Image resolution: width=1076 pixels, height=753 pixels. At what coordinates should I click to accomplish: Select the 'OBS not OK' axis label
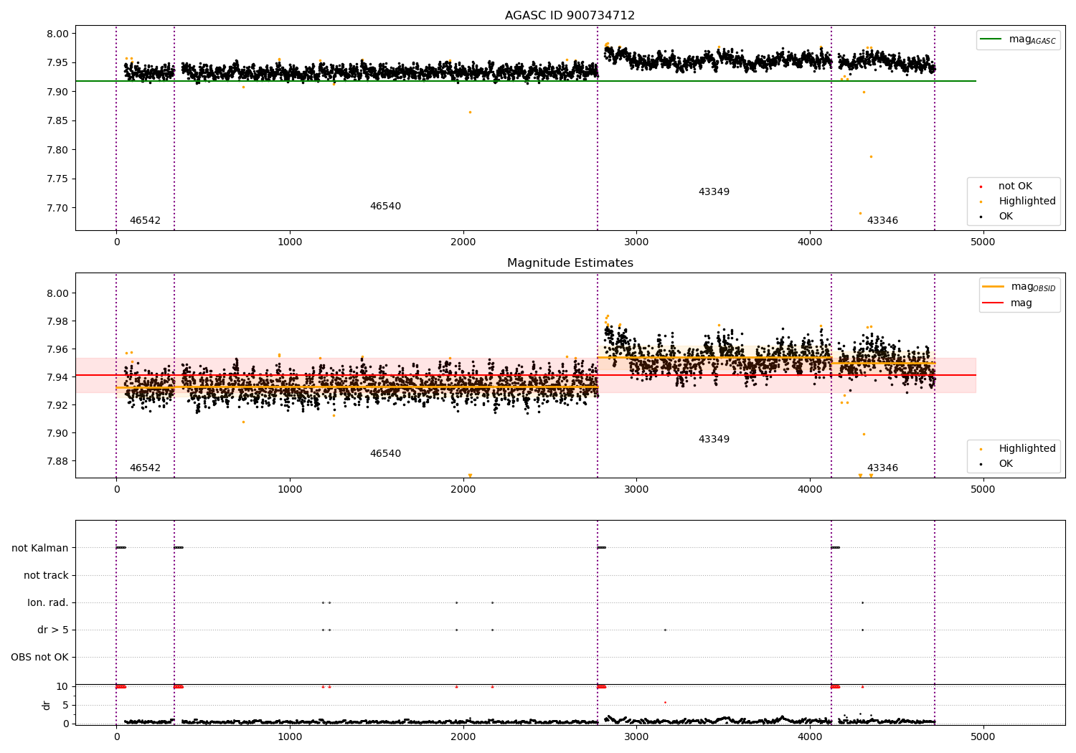click(39, 657)
